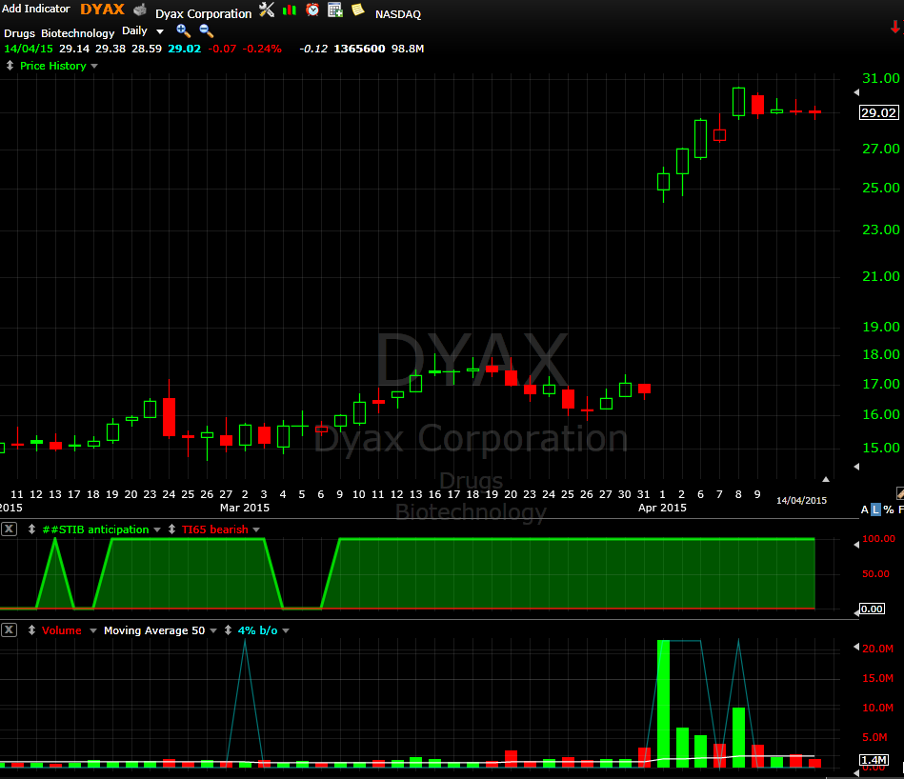Click the 1365600 volume figure
904x779 pixels.
359,49
